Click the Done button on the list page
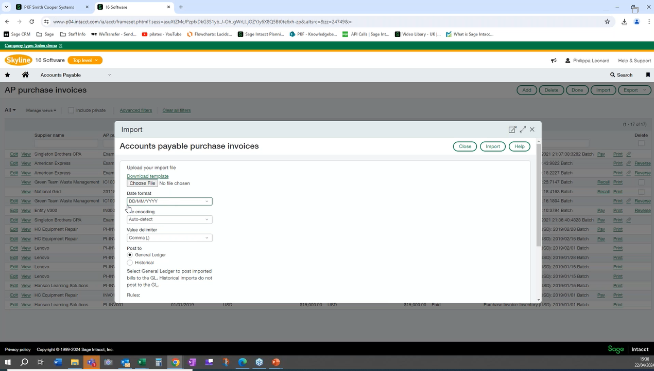The height and width of the screenshot is (371, 654). (x=577, y=90)
